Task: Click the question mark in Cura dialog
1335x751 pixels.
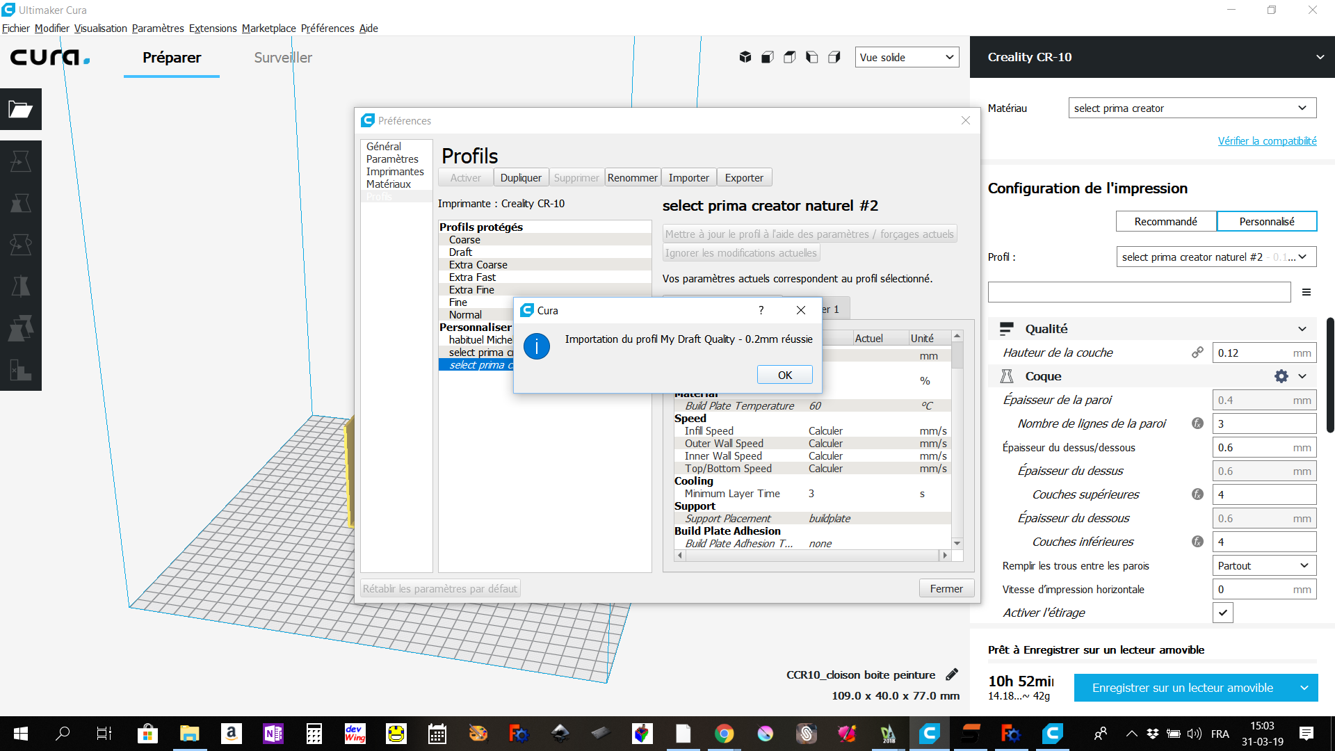Action: [761, 310]
